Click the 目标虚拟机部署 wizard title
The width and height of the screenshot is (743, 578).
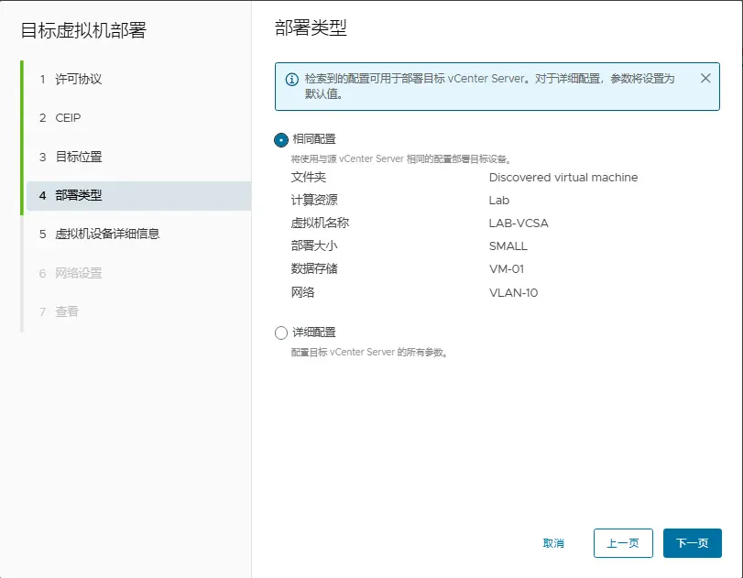pos(83,31)
